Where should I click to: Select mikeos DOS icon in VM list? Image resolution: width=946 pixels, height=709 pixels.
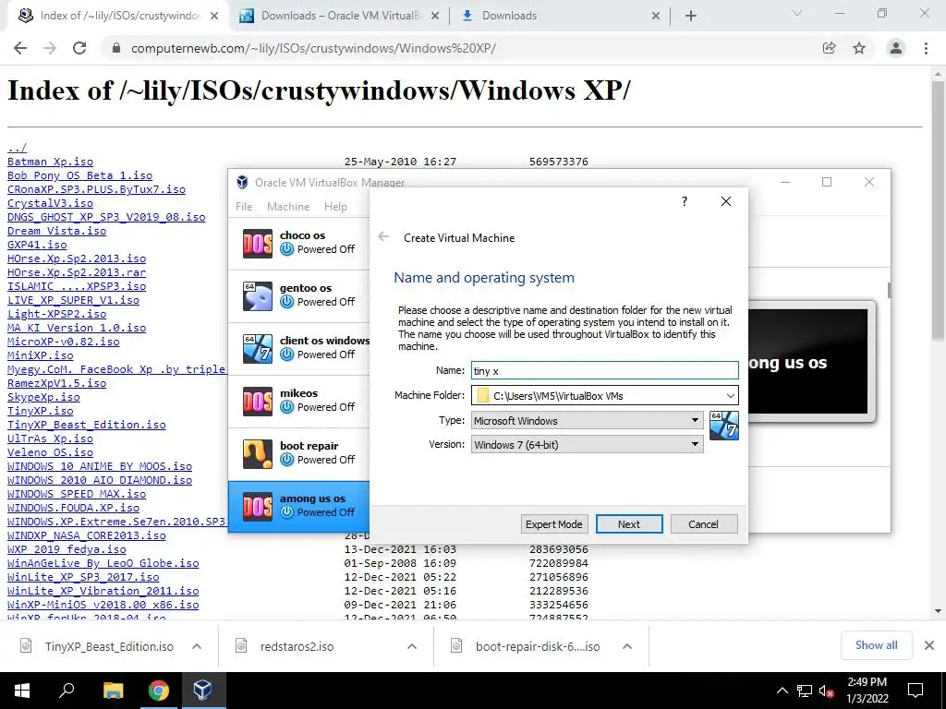point(258,401)
